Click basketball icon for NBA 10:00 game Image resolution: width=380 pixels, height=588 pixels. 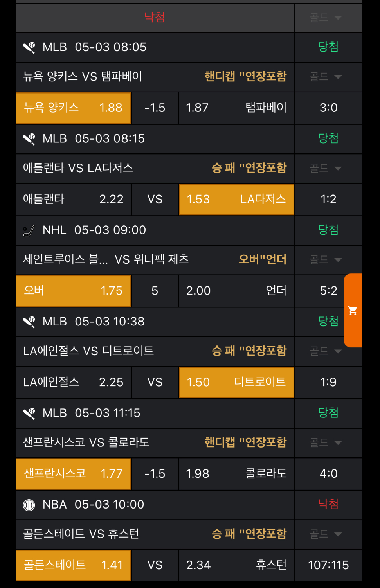(x=29, y=505)
